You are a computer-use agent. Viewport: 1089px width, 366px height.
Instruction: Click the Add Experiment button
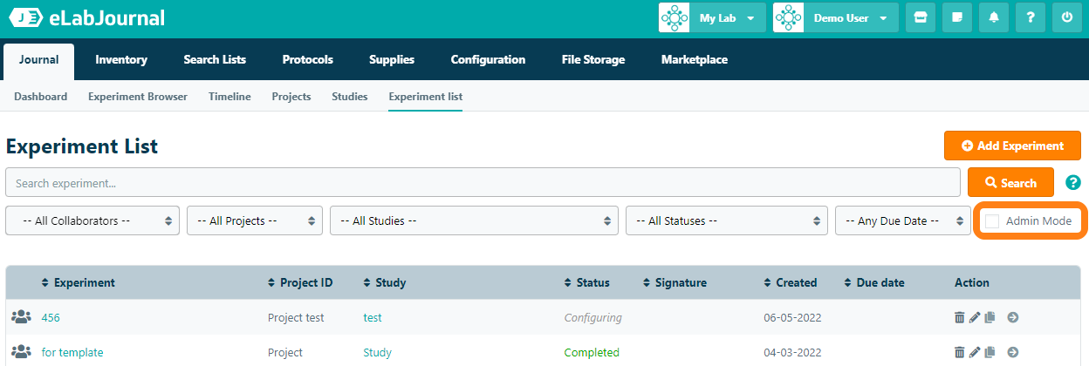click(x=1012, y=146)
